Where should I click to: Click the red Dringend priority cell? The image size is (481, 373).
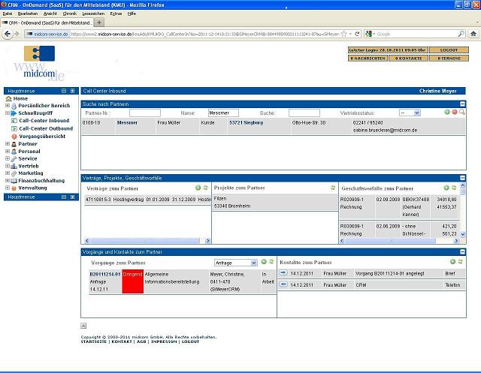pos(132,281)
